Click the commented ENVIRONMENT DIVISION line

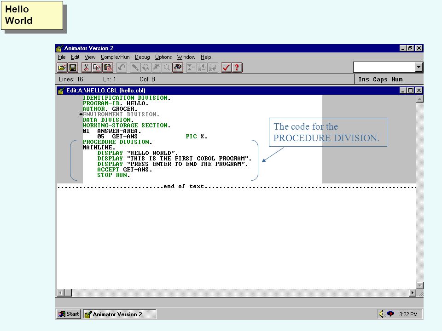120,114
